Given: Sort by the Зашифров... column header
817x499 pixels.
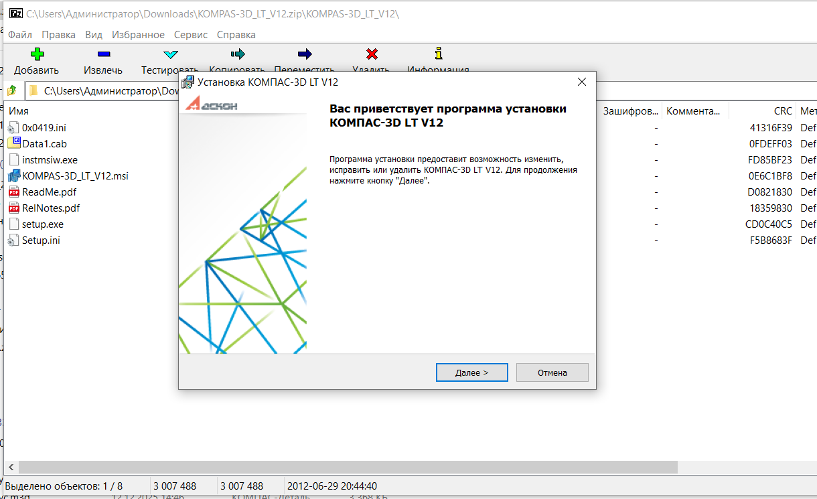Looking at the screenshot, I should pyautogui.click(x=629, y=111).
